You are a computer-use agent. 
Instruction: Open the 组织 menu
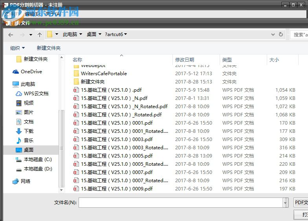(x=17, y=48)
